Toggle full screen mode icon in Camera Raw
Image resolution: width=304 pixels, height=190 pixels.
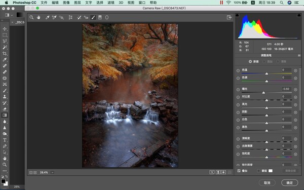[x=229, y=17]
